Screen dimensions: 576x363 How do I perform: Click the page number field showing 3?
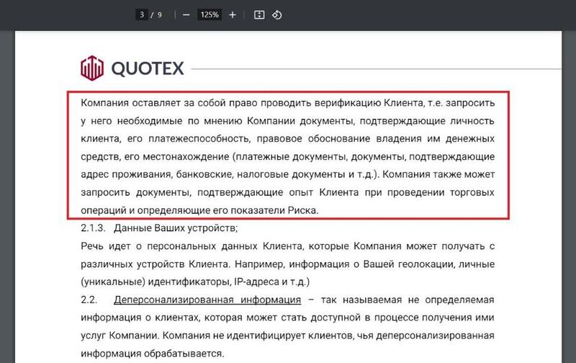tap(142, 14)
